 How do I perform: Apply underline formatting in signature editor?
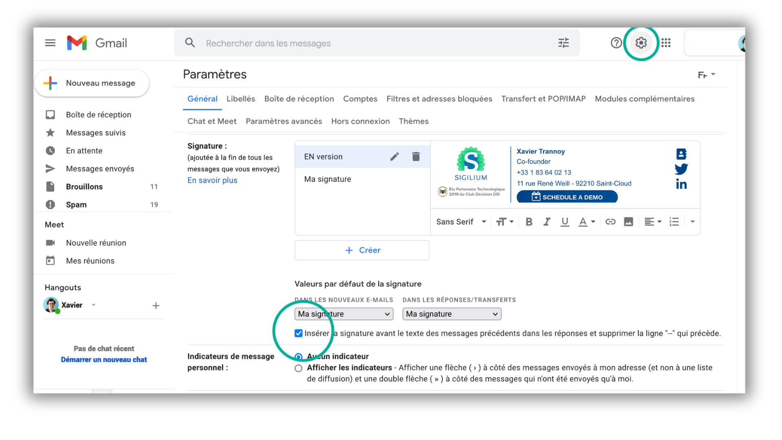(565, 222)
